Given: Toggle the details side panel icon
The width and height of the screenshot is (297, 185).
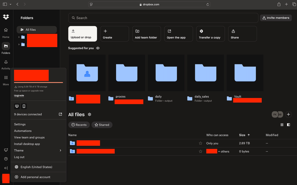Looking at the screenshot, I should (288, 125).
